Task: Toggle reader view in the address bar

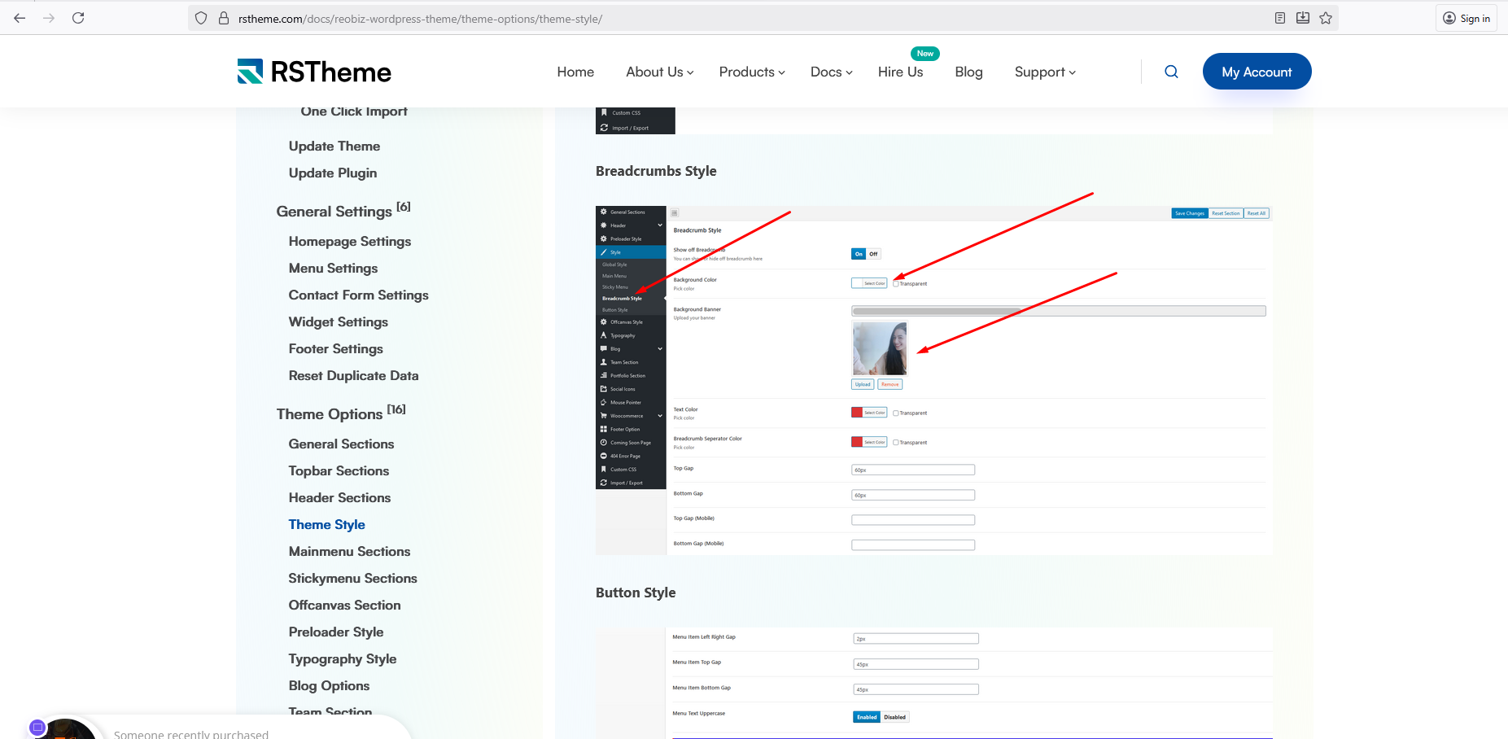Action: 1280,18
